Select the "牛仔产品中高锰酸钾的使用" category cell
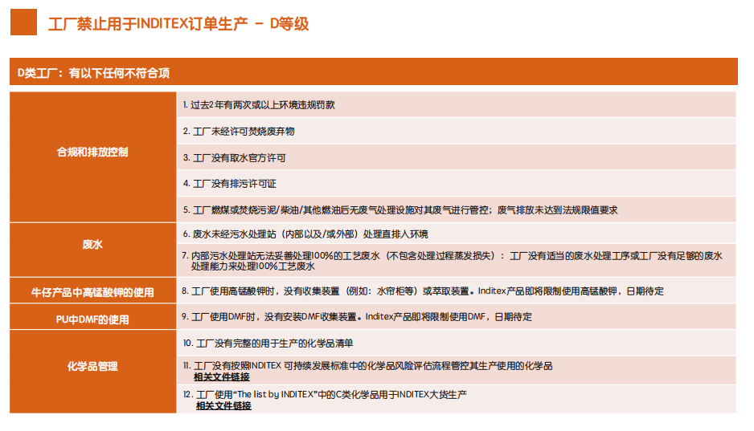 92,292
